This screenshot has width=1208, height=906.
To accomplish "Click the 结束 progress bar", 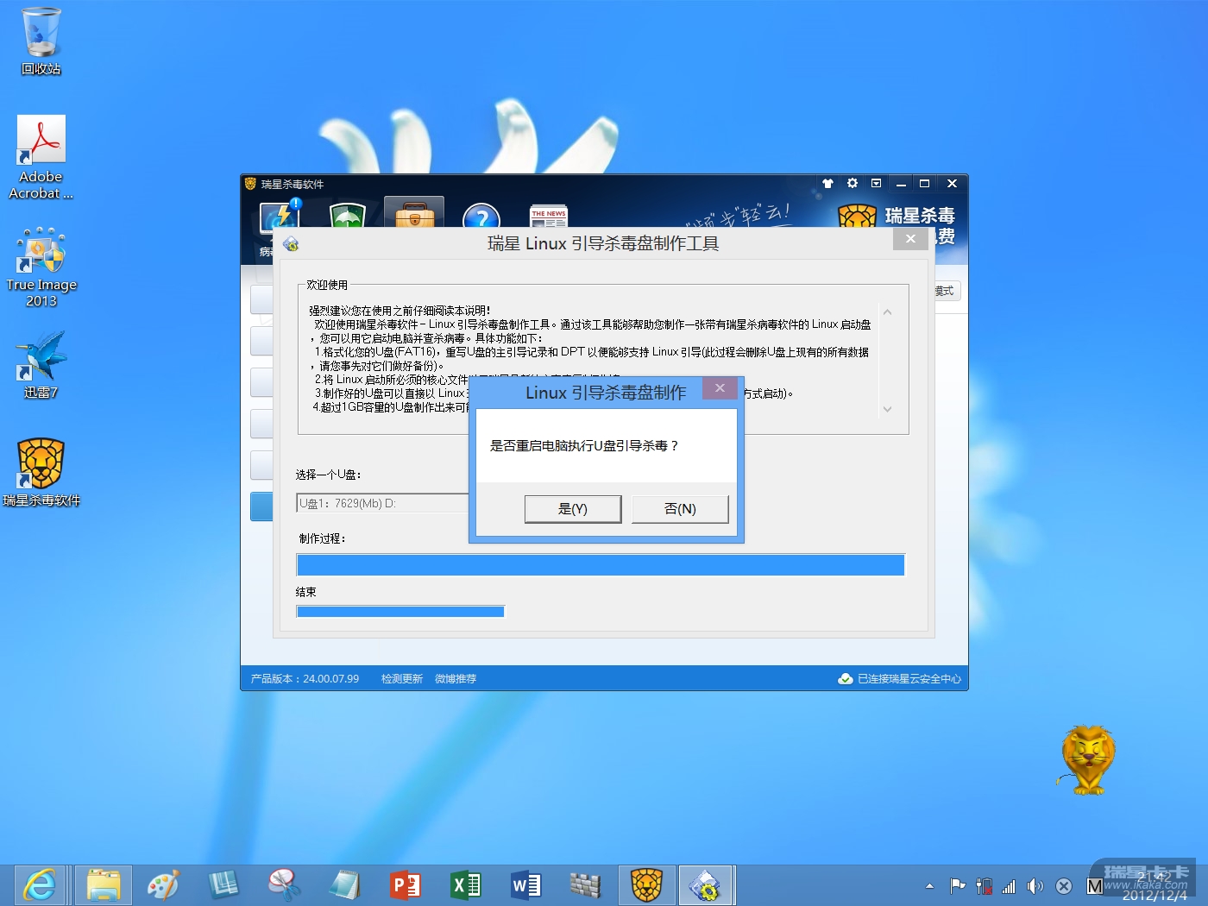I will 400,612.
